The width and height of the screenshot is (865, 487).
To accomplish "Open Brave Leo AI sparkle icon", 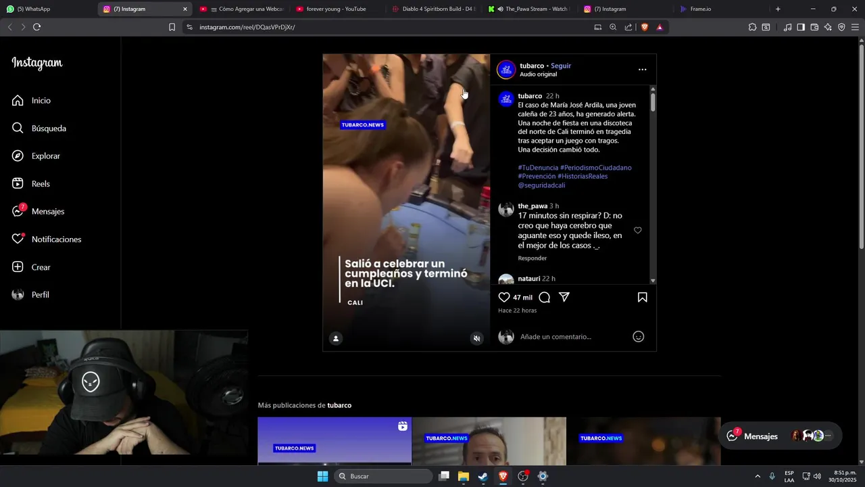I will [828, 27].
